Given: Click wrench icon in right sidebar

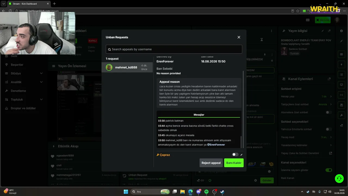Looking at the screenshot, I should point(341,115).
